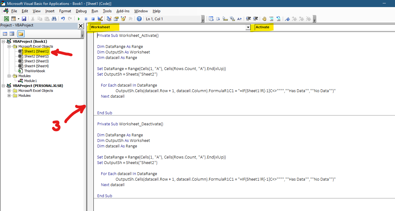Screen dimensions: 395x211
Task: Open the Tools menu
Action: pos(107,11)
